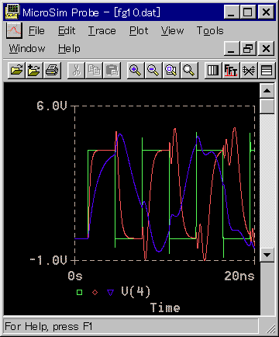Screen dimensions: 279x337
Task: Click the Add Trace toolbar icon
Action: [x=267, y=70]
